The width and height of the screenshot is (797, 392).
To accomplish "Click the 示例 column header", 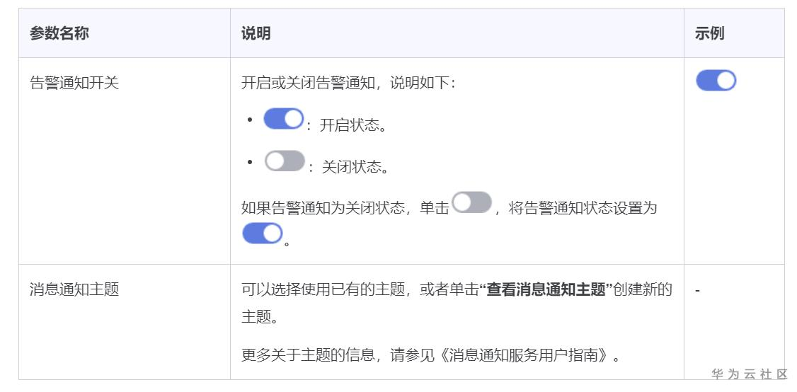I will click(x=709, y=33).
